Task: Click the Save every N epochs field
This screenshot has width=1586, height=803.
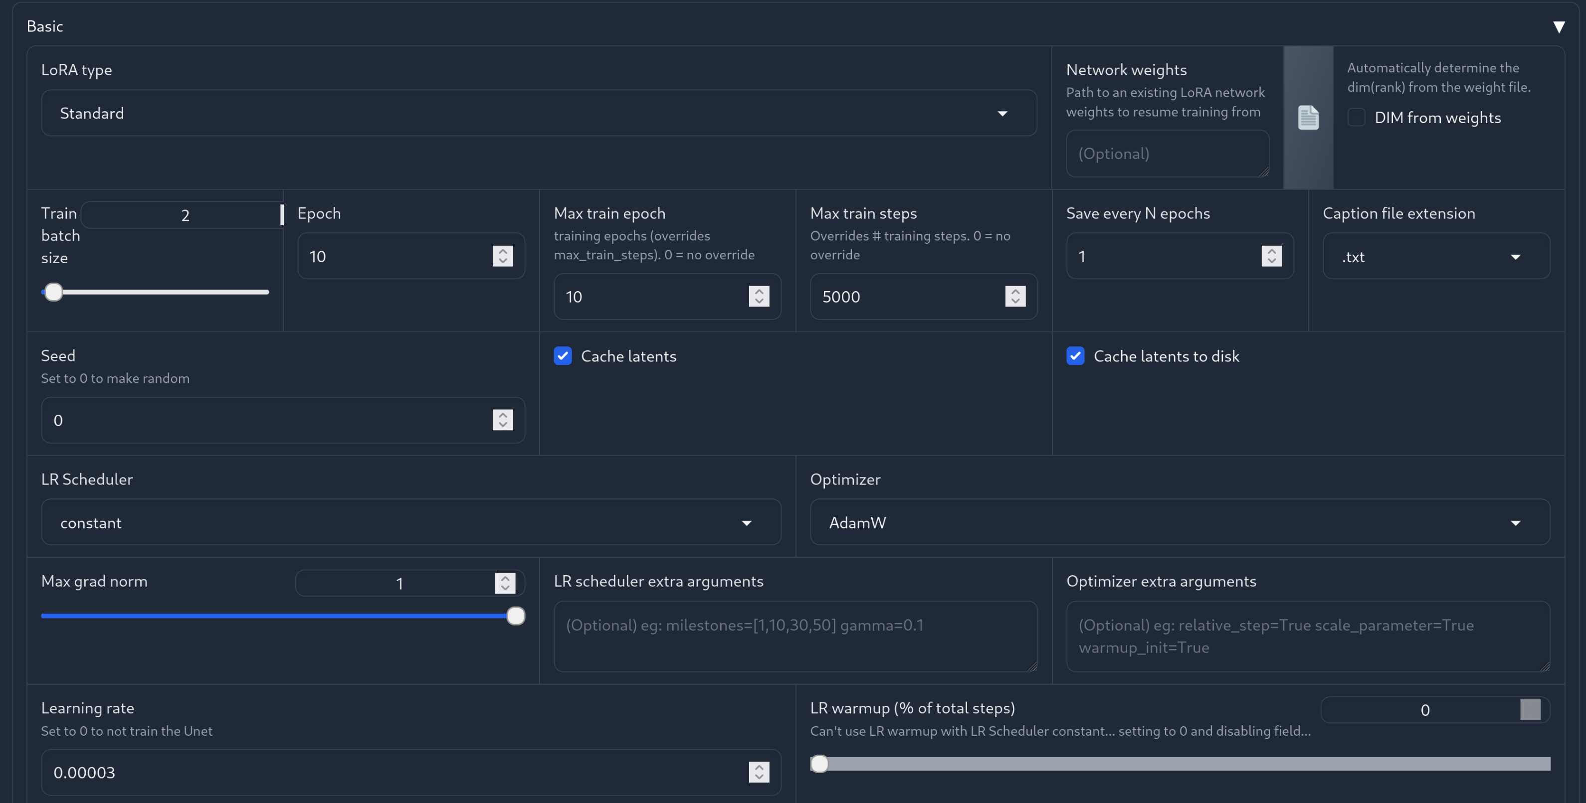Action: [1180, 256]
